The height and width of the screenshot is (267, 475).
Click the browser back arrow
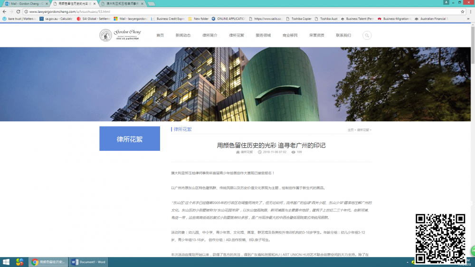5,11
